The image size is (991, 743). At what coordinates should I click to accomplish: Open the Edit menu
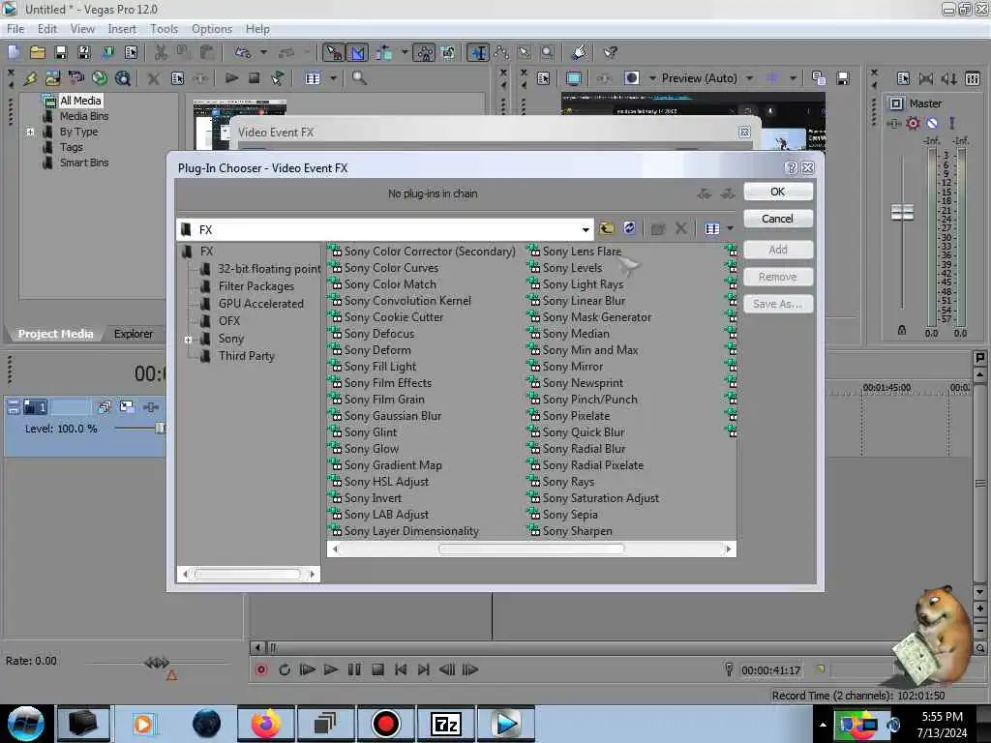46,29
